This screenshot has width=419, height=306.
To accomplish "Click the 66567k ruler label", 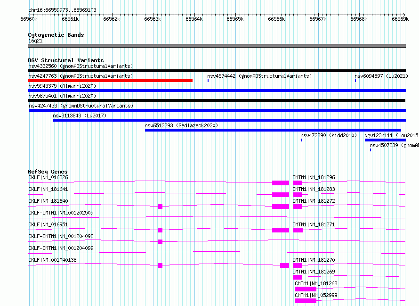I will pyautogui.click(x=318, y=19).
